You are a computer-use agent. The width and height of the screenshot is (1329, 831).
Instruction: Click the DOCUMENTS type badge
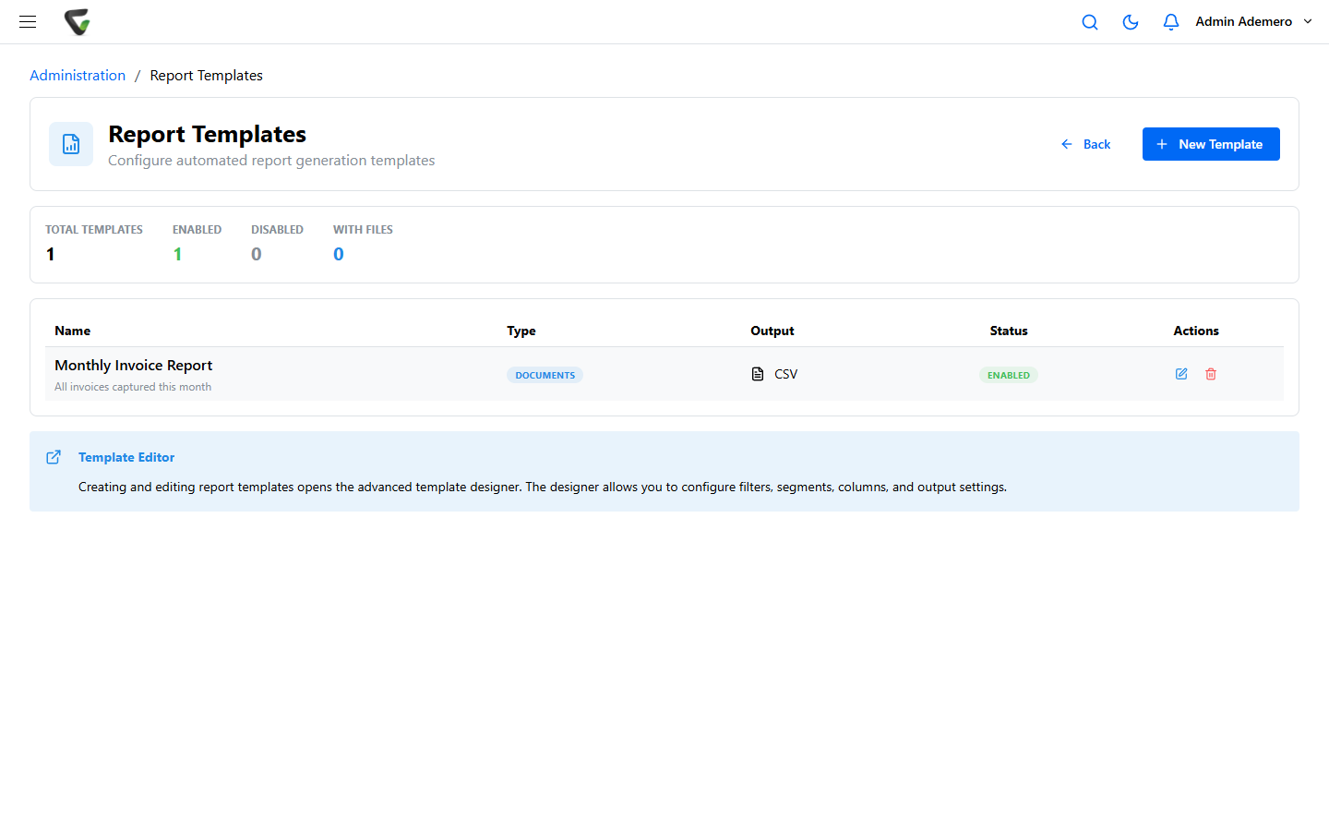pyautogui.click(x=545, y=375)
